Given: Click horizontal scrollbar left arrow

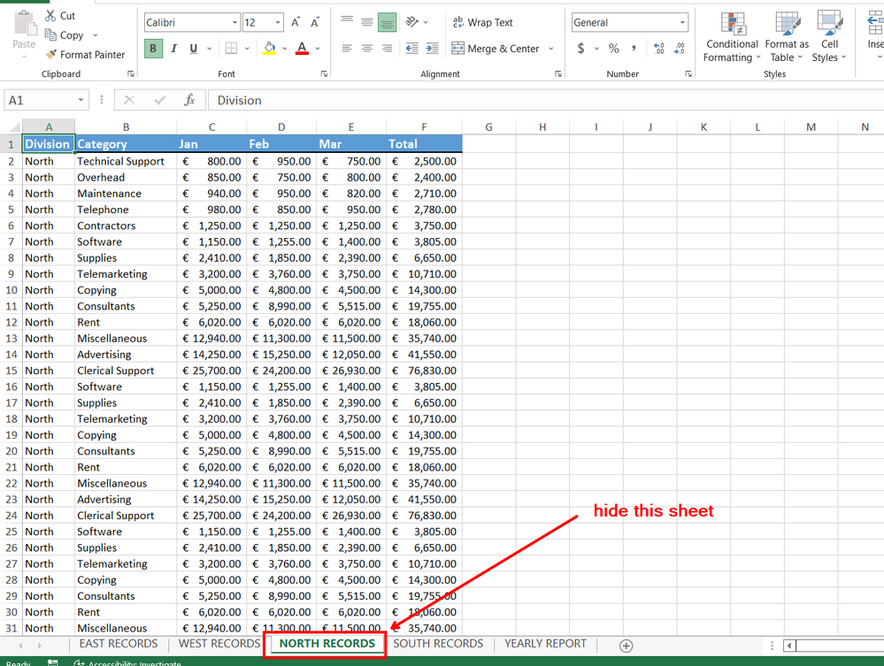Looking at the screenshot, I should (x=789, y=646).
